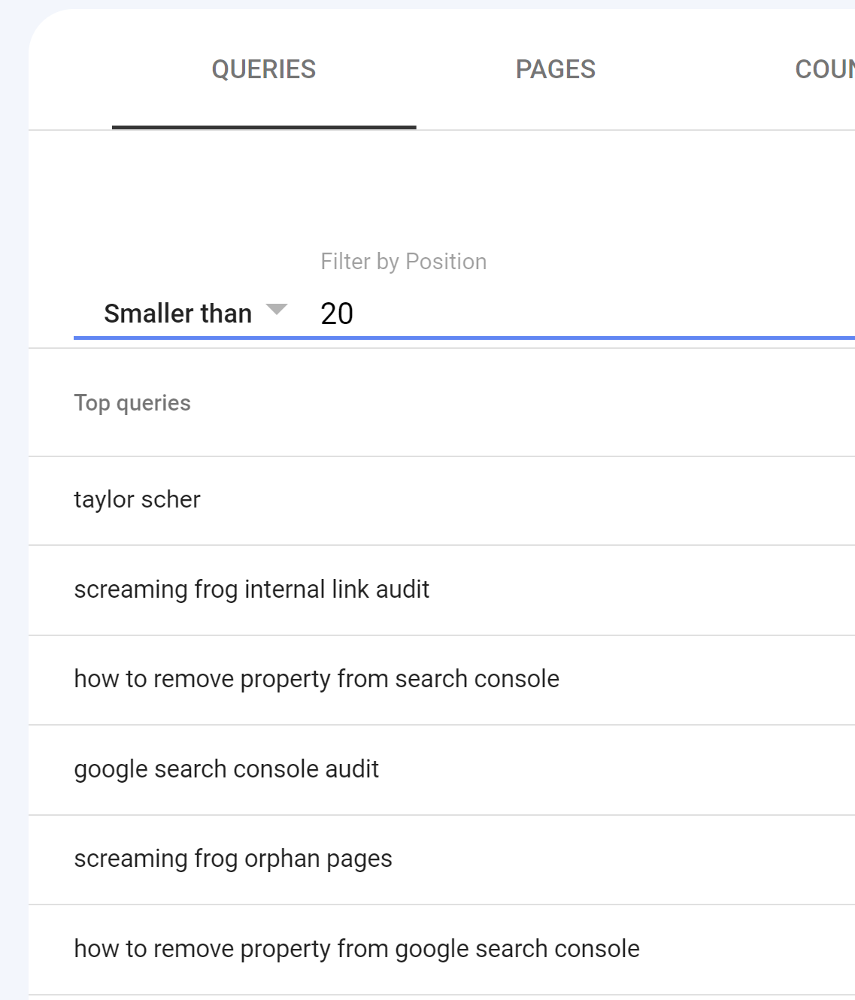
Task: Open the Pages tab
Action: tap(555, 70)
